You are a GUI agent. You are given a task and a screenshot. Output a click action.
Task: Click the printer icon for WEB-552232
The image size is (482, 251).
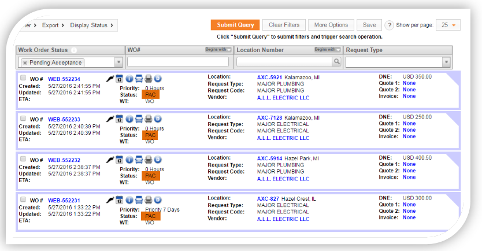tap(149, 160)
